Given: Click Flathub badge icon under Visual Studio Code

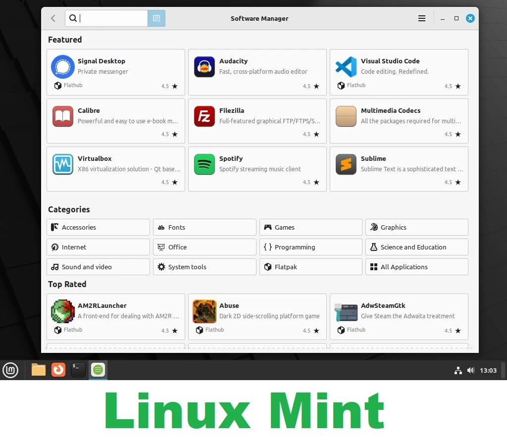Looking at the screenshot, I should (341, 85).
